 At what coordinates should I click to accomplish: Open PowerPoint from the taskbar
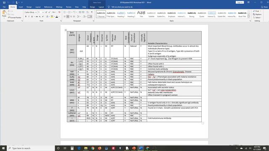point(134,148)
